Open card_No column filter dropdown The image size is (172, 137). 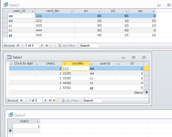(x=72, y=11)
